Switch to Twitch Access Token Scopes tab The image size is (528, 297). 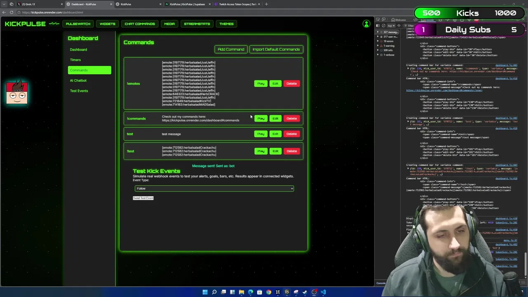[237, 4]
